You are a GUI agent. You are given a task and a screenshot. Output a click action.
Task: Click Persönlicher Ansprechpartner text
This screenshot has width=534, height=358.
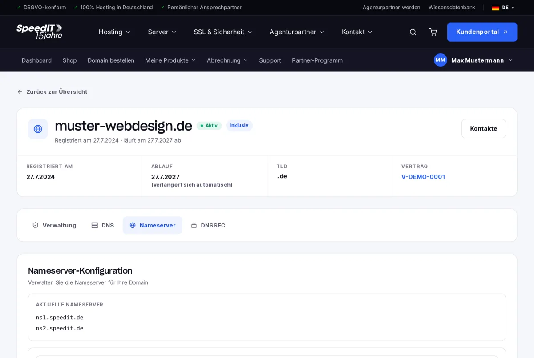(x=204, y=8)
